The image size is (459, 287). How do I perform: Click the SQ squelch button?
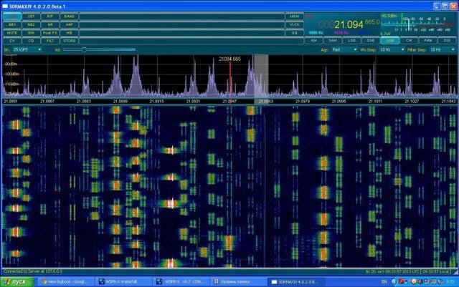click(x=294, y=32)
